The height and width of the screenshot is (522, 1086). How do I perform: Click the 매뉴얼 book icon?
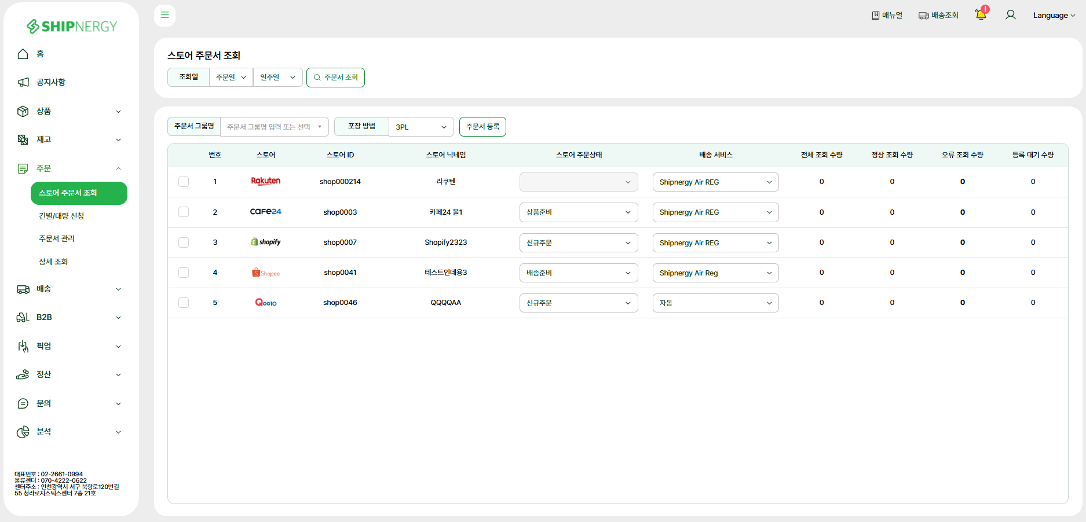pos(875,16)
